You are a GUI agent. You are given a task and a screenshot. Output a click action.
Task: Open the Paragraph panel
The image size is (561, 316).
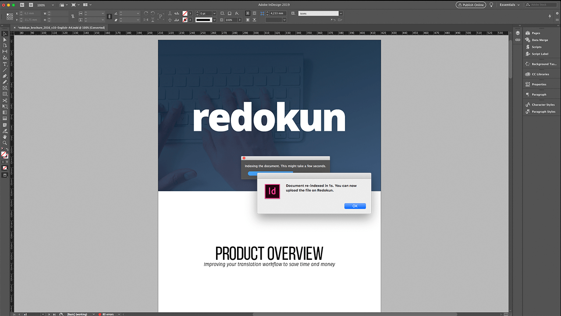[x=536, y=94]
